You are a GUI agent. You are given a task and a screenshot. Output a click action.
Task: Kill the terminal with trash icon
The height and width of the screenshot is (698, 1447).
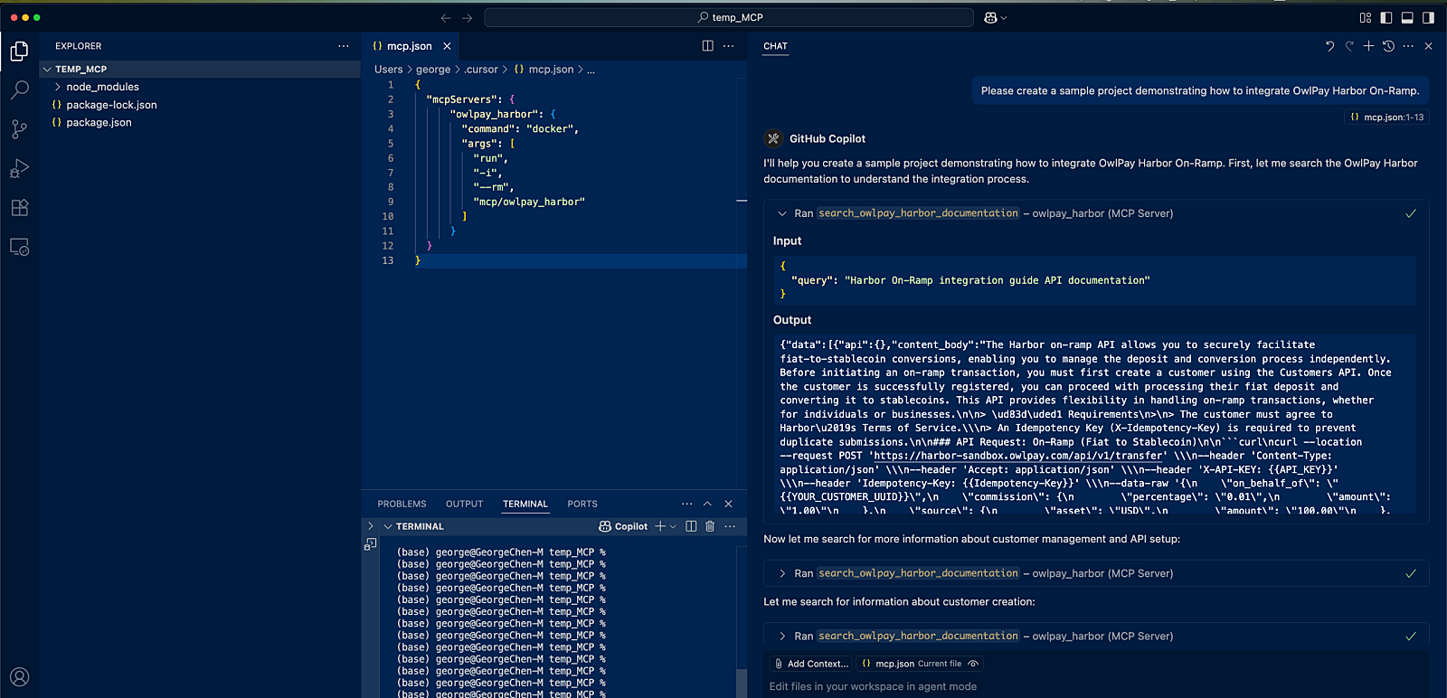710,526
